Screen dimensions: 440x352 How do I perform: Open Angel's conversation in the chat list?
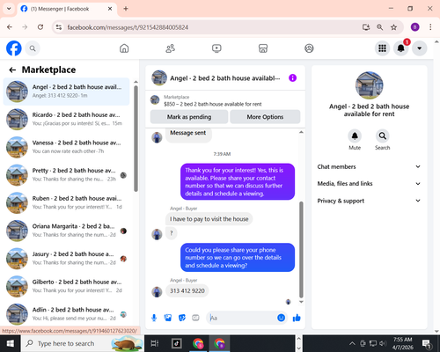click(x=66, y=92)
